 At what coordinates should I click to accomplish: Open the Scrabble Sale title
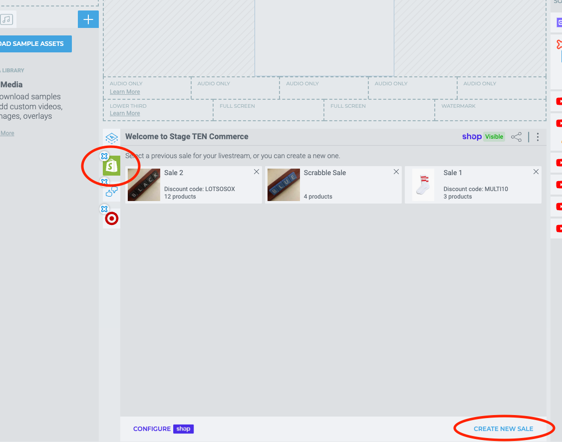tap(325, 173)
